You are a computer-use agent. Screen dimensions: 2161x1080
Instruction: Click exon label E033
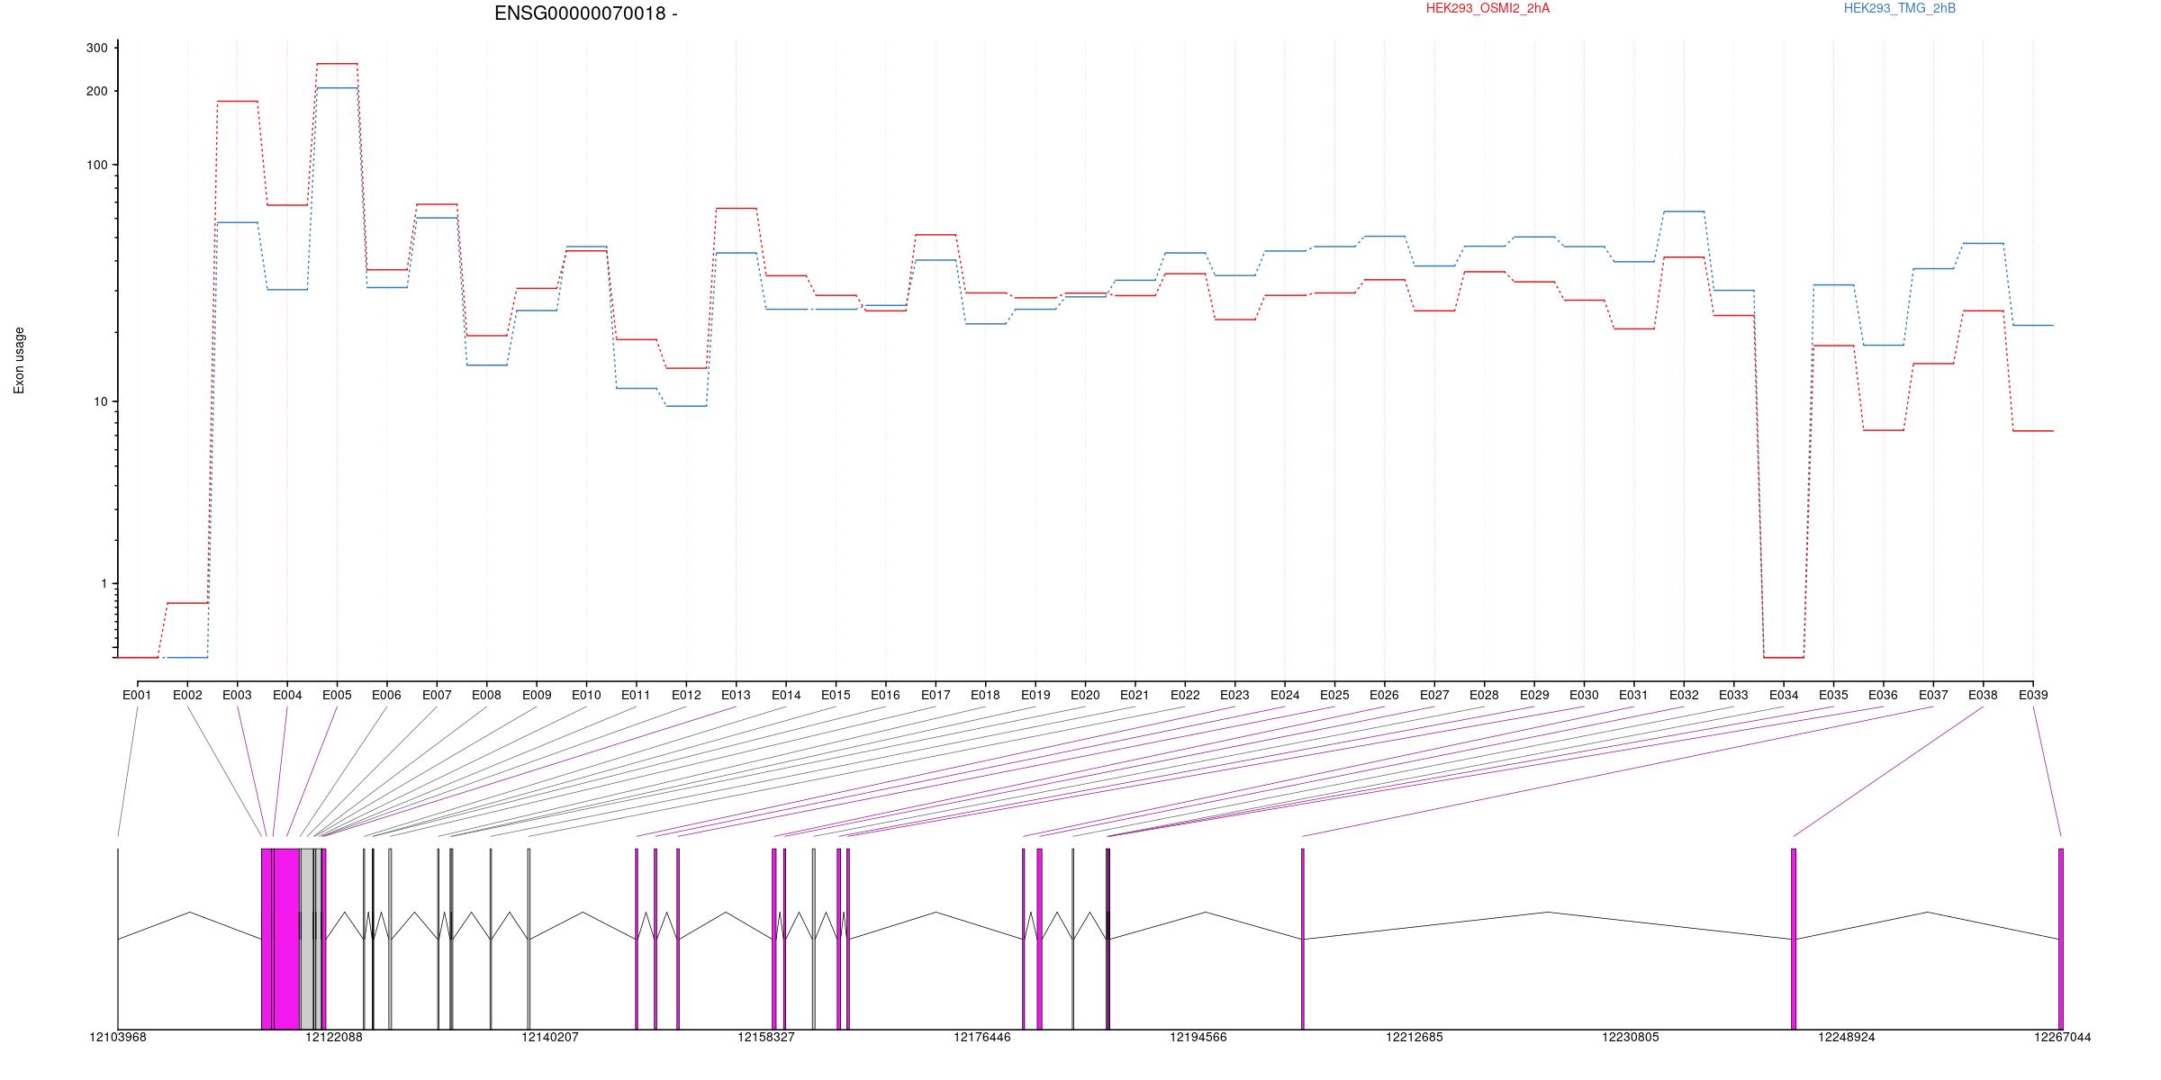tap(1733, 695)
